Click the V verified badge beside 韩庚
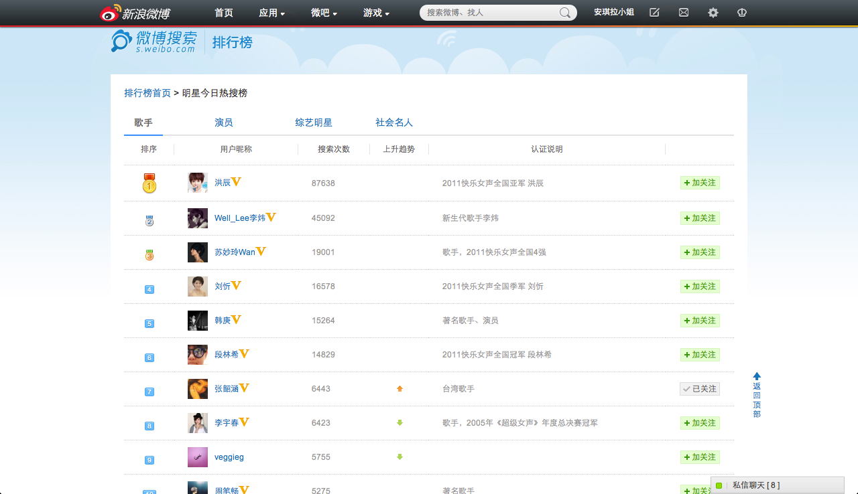858x494 pixels. pos(236,319)
